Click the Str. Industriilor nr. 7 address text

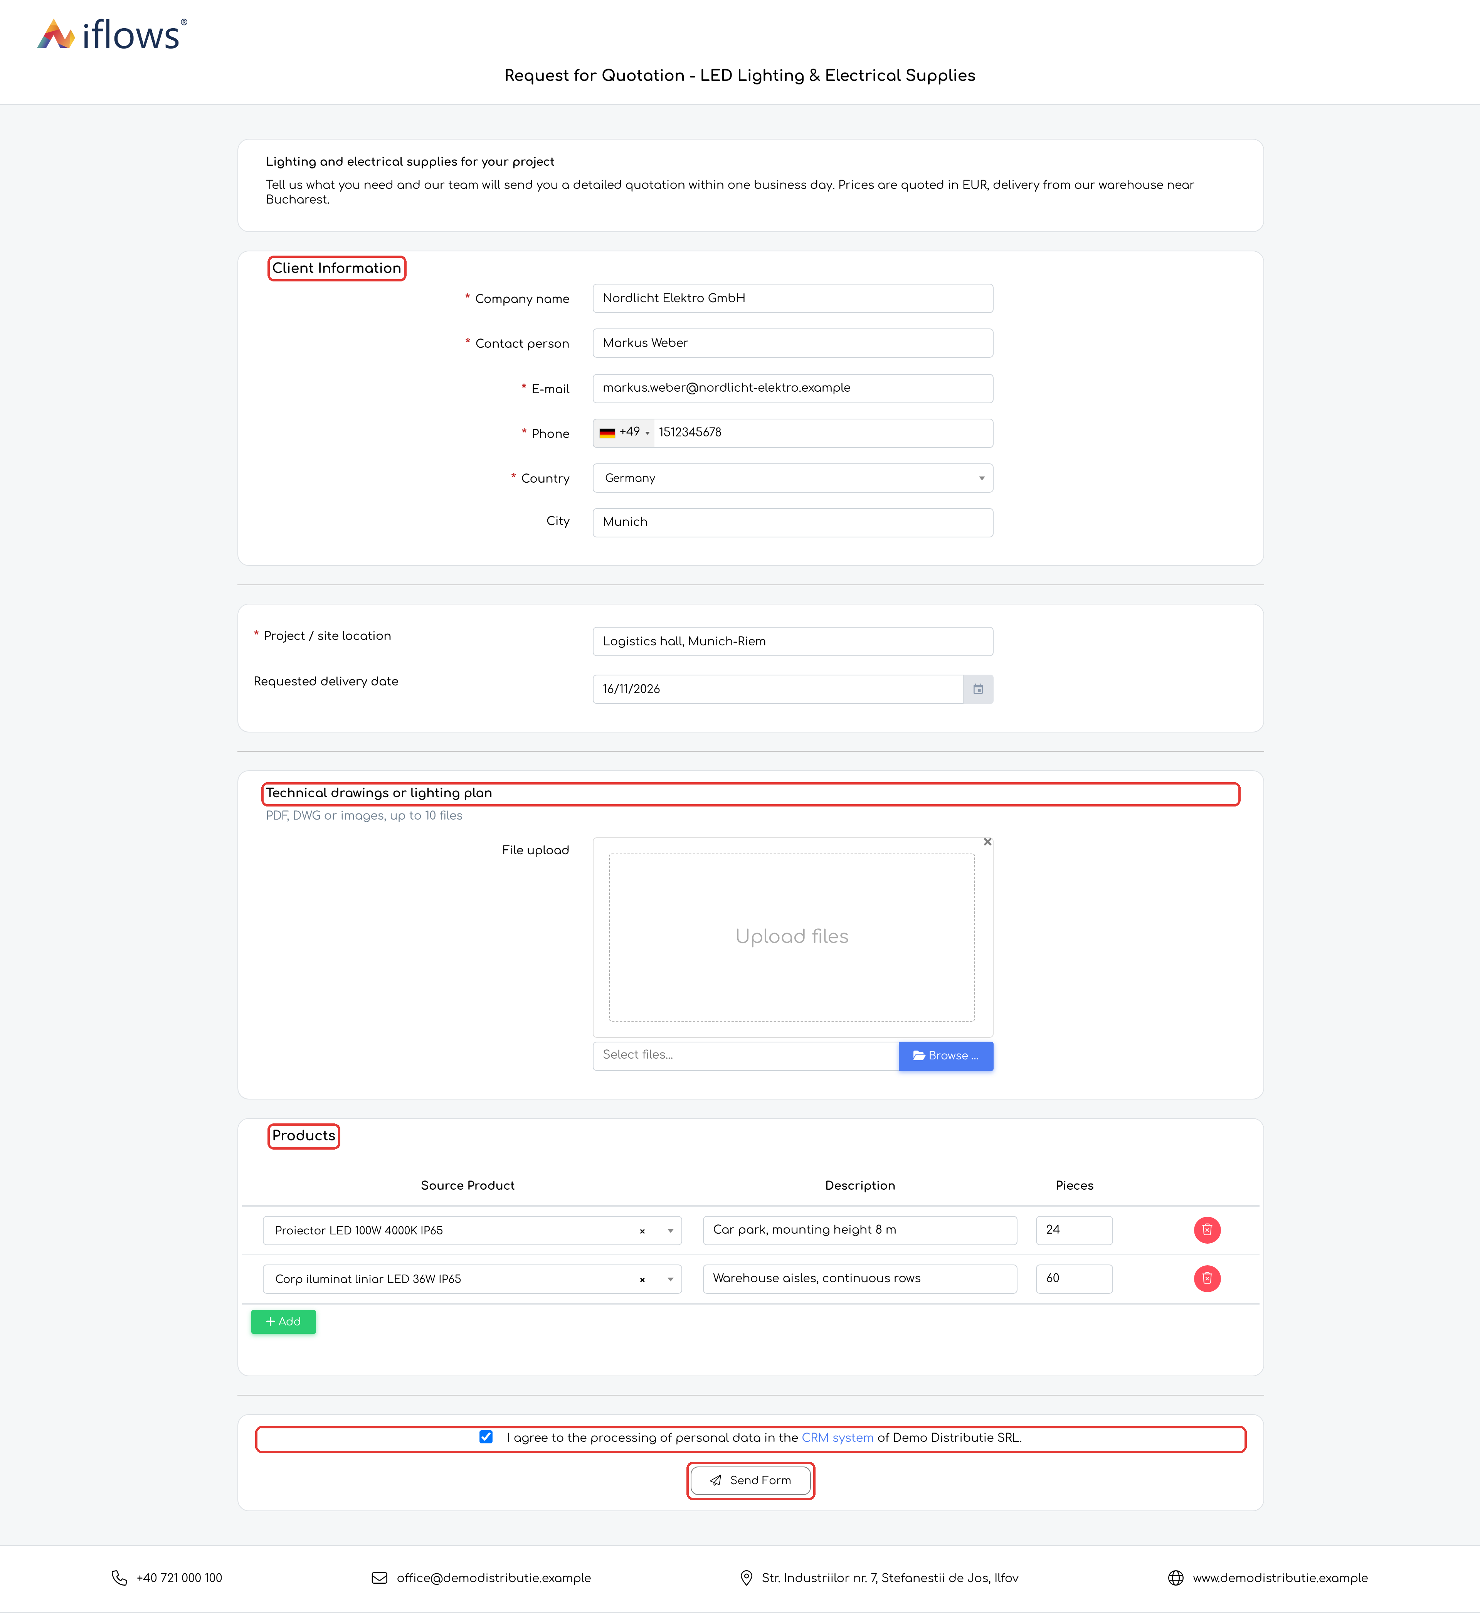tap(891, 1578)
